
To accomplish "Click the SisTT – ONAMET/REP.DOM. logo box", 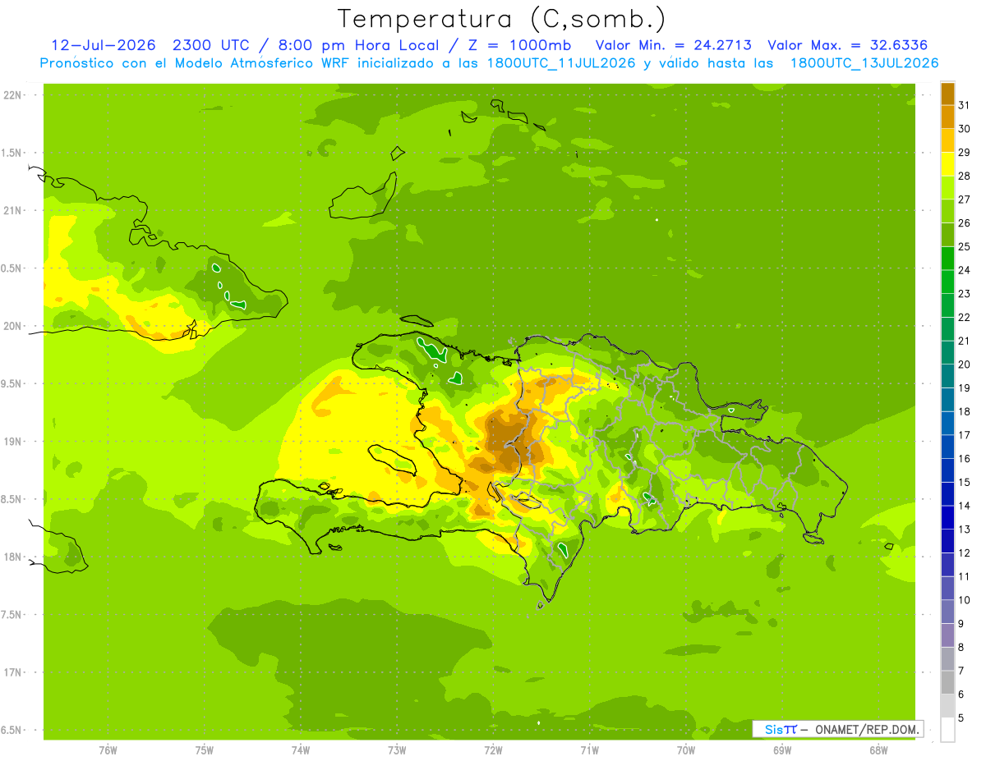I will 837,729.
